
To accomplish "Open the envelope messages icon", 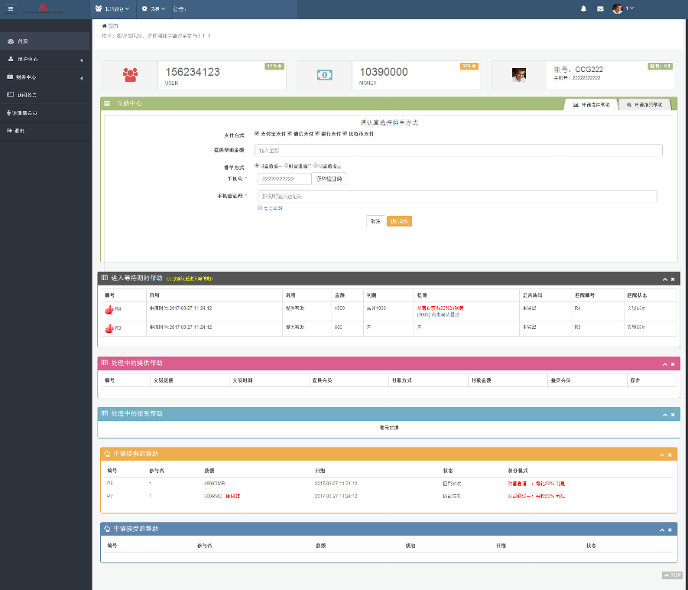I will (600, 8).
